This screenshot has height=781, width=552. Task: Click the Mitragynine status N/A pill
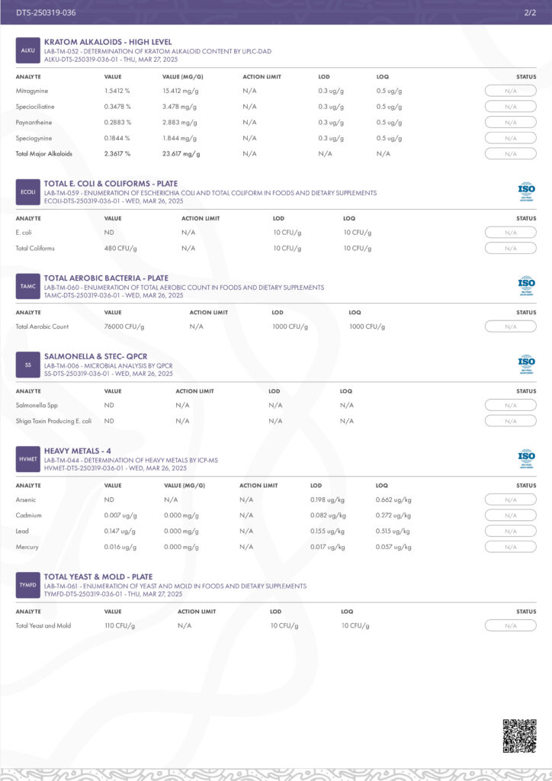(x=510, y=91)
